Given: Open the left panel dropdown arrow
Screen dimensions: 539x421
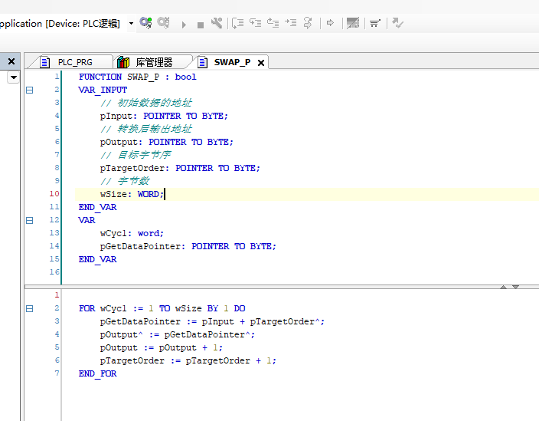Looking at the screenshot, I should coord(14,77).
